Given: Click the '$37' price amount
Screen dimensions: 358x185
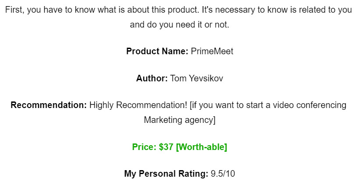Looking at the screenshot, I should [166, 147].
